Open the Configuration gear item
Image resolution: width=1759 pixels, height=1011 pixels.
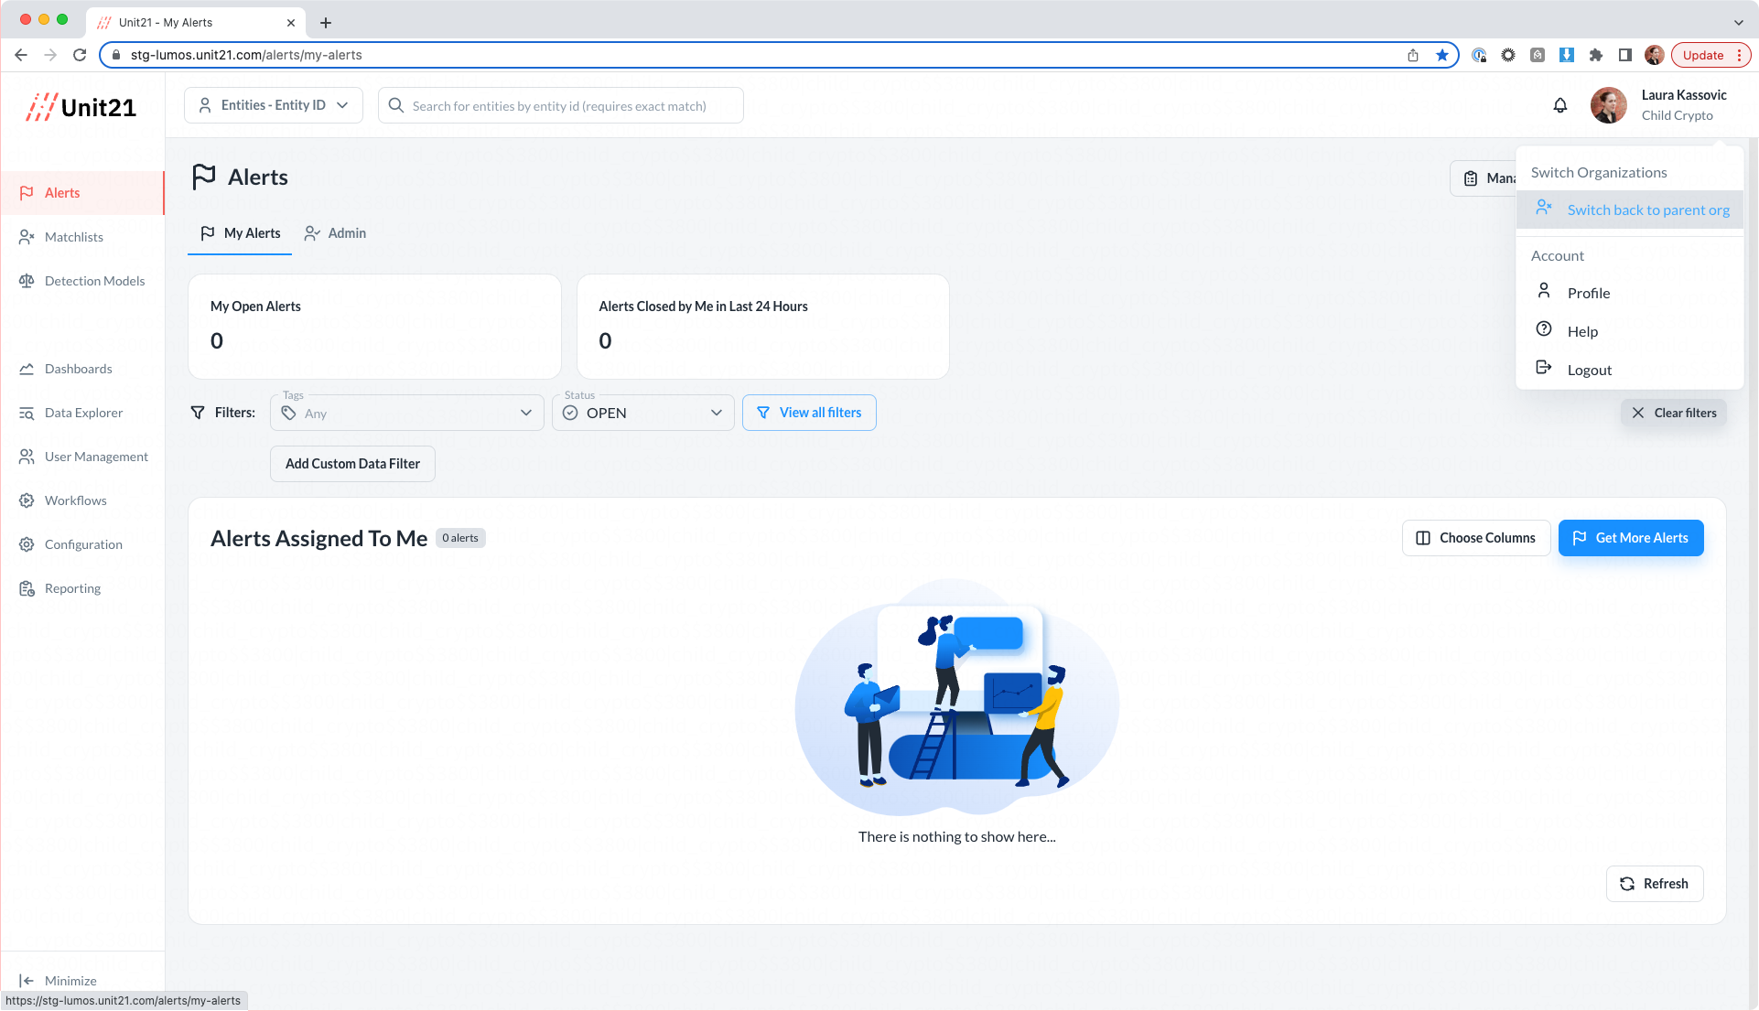coord(82,544)
